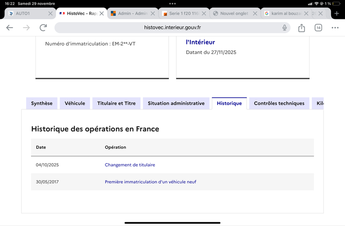Select the Véhicule tab
Image resolution: width=345 pixels, height=226 pixels.
pos(75,103)
